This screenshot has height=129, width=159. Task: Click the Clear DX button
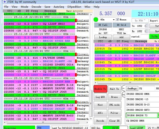coord(115,121)
